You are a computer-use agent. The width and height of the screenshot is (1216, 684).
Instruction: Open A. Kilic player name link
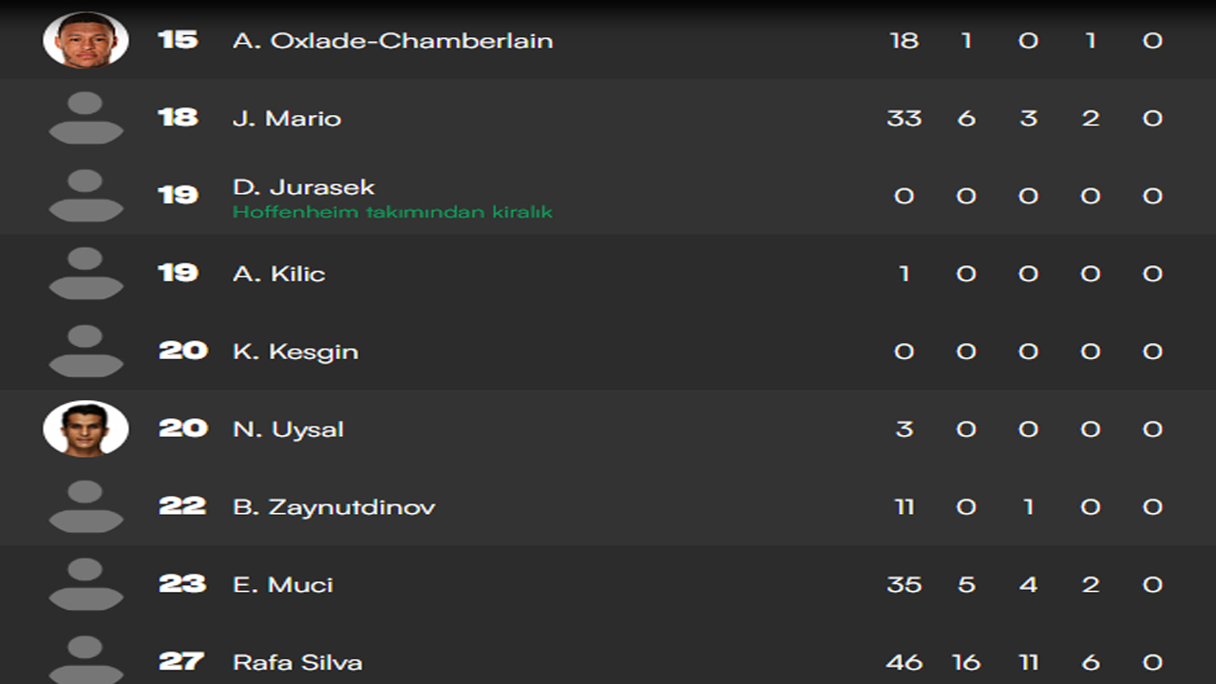(x=279, y=274)
